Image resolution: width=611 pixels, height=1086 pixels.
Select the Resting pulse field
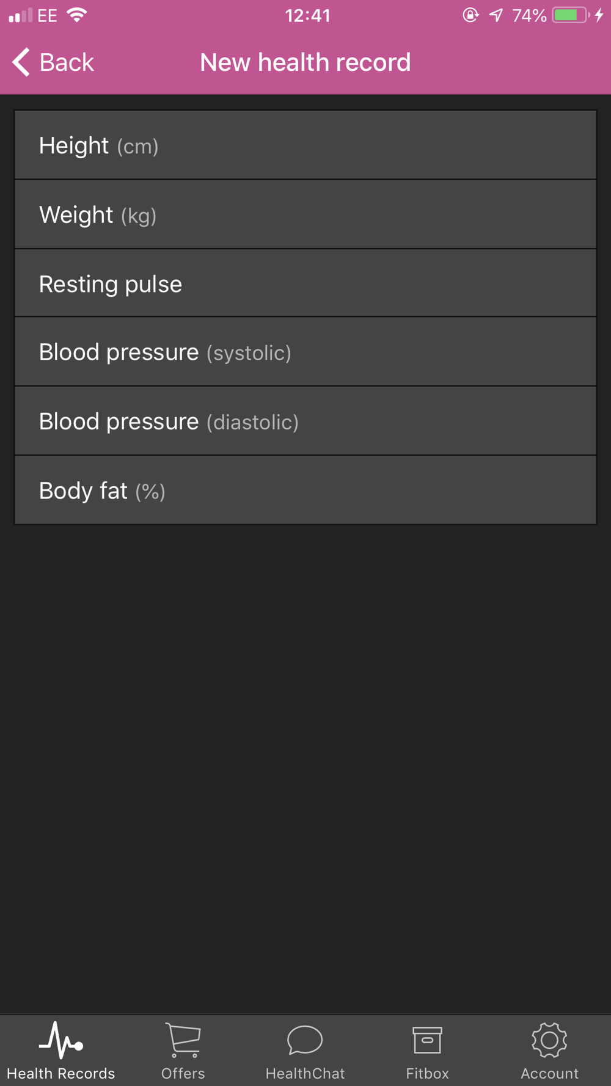click(305, 283)
